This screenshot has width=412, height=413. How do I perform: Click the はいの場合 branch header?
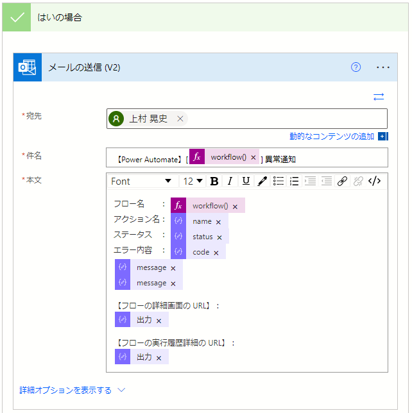[205, 17]
